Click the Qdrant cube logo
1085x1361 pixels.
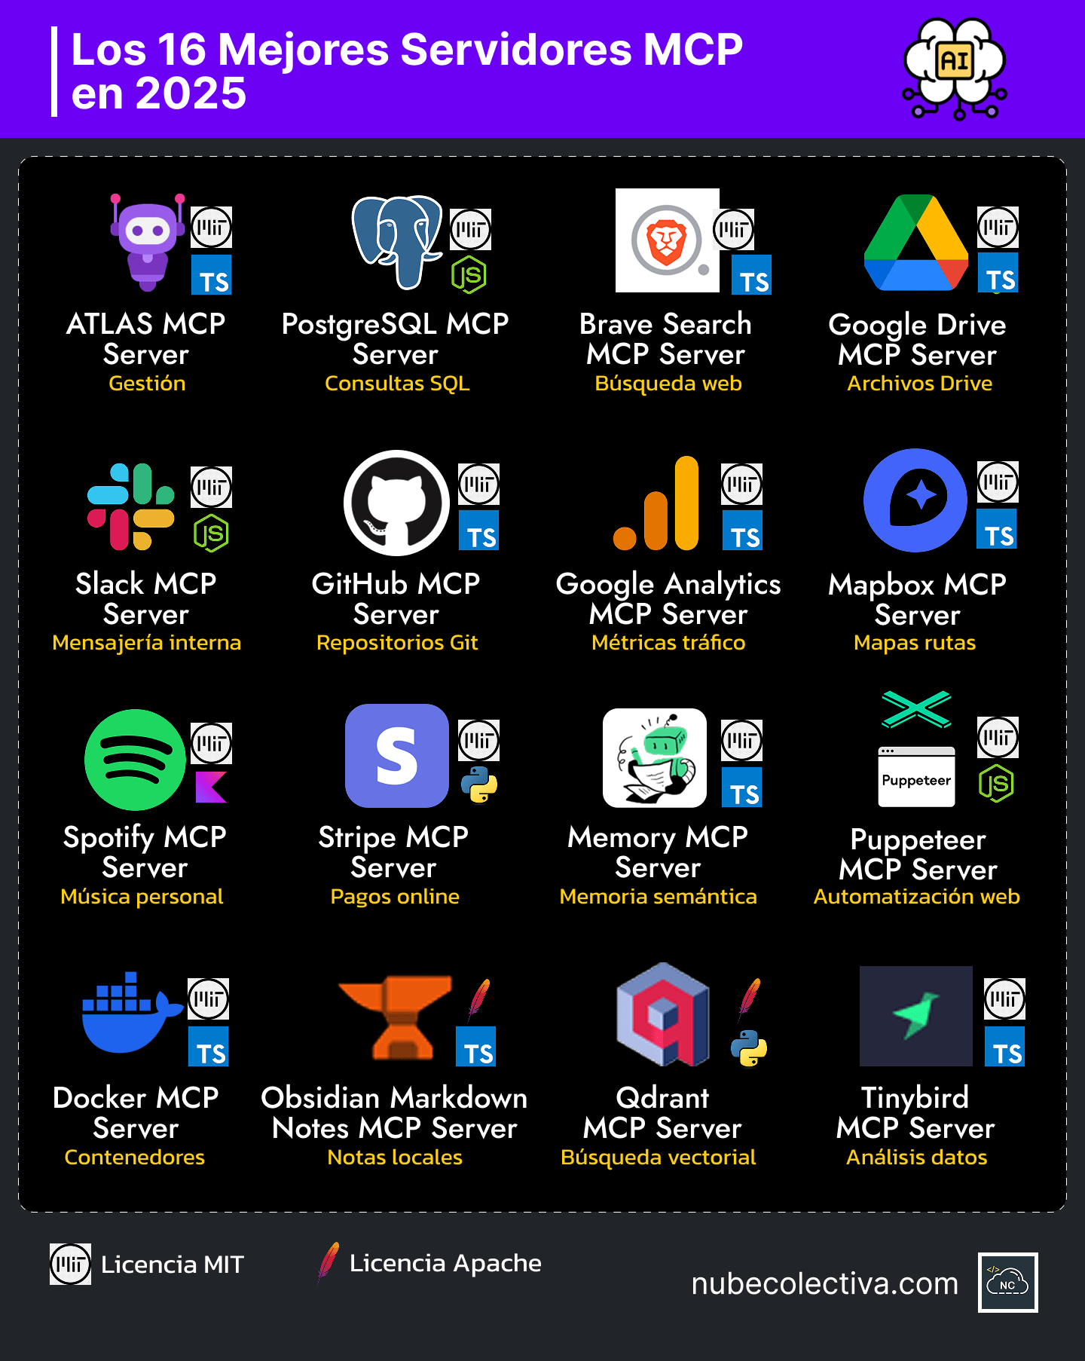coord(663,1014)
